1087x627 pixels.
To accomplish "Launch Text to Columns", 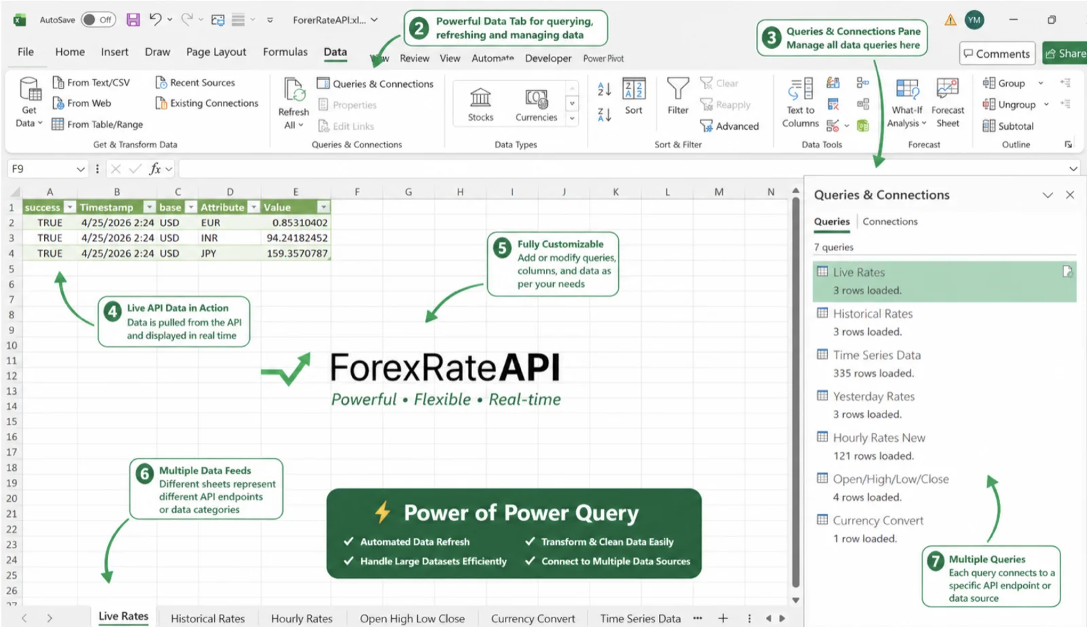I will [800, 103].
